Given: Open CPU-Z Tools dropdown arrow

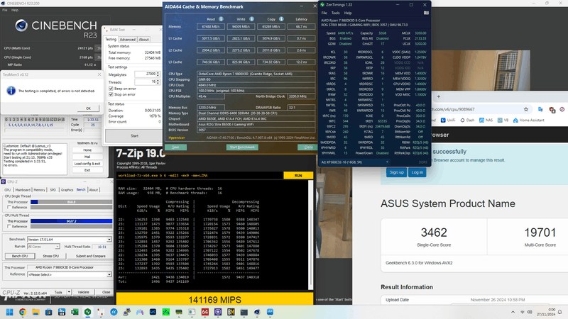Looking at the screenshot, I should [x=69, y=292].
